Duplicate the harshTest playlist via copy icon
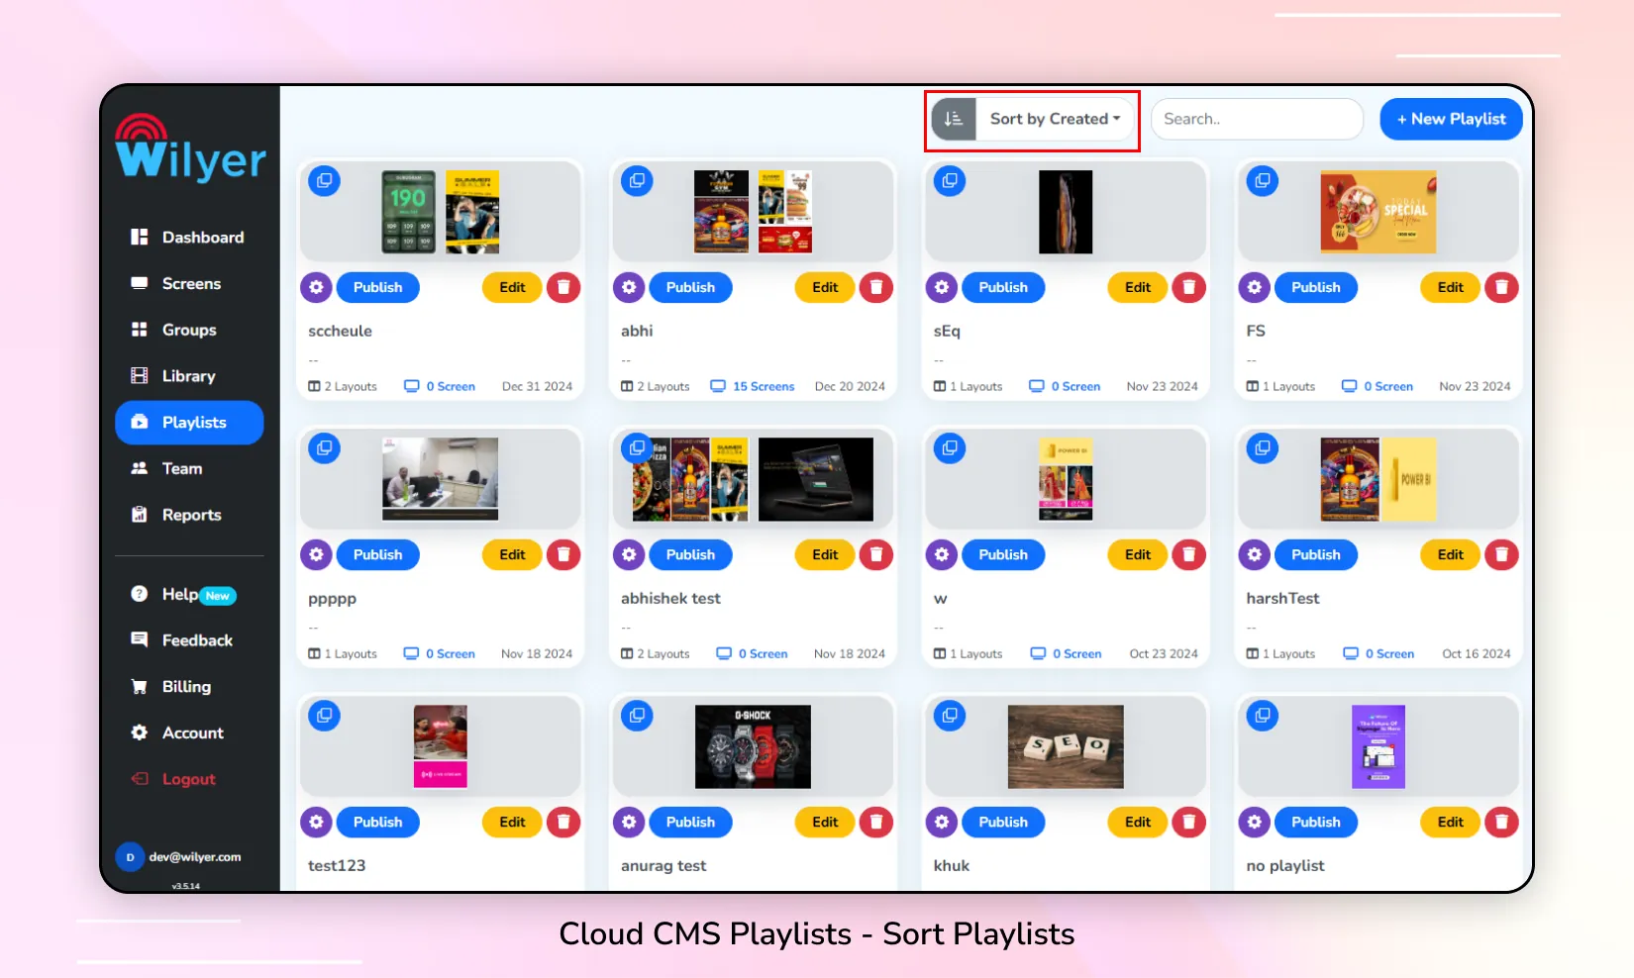Image resolution: width=1634 pixels, height=978 pixels. (1263, 448)
